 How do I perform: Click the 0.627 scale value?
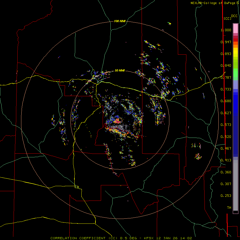pos(226,113)
